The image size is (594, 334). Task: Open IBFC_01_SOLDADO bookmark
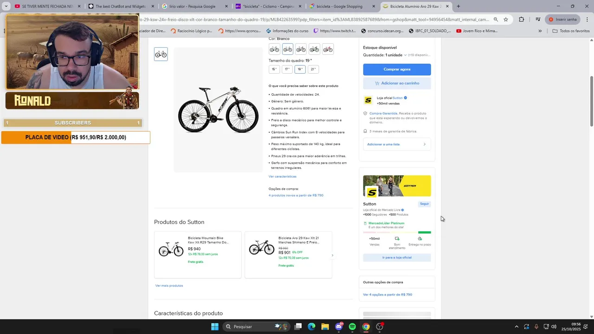click(x=430, y=31)
